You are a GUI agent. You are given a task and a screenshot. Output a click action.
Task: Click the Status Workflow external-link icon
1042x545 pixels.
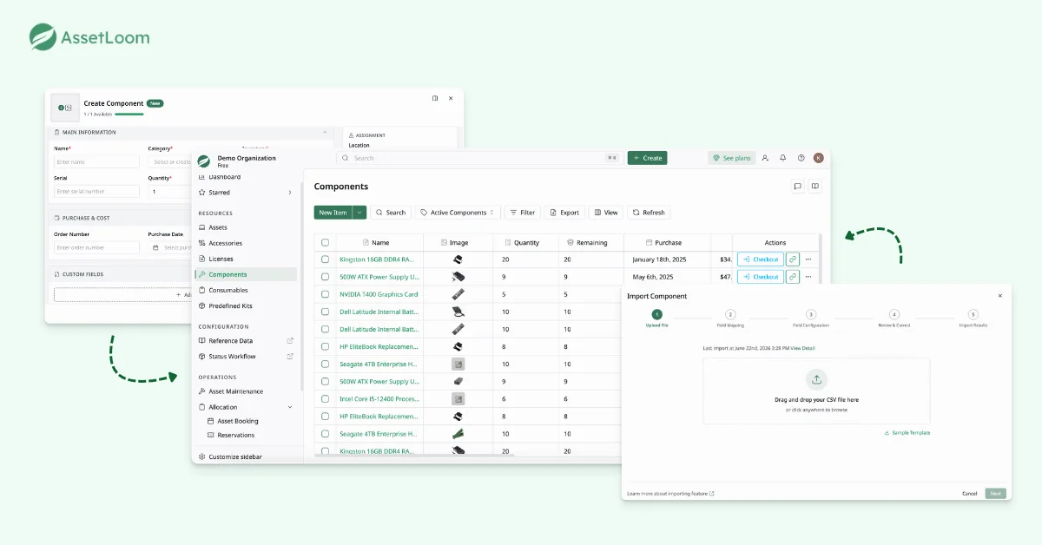290,357
